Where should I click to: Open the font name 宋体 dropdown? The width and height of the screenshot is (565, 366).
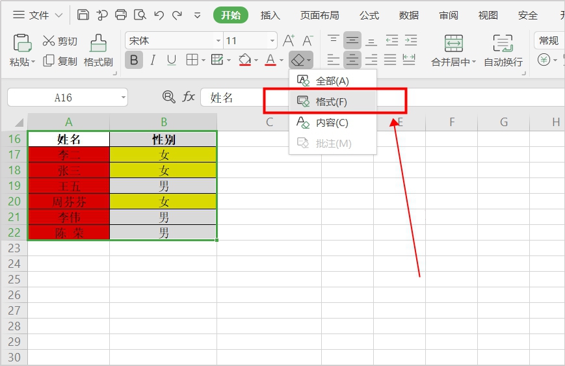coord(218,41)
